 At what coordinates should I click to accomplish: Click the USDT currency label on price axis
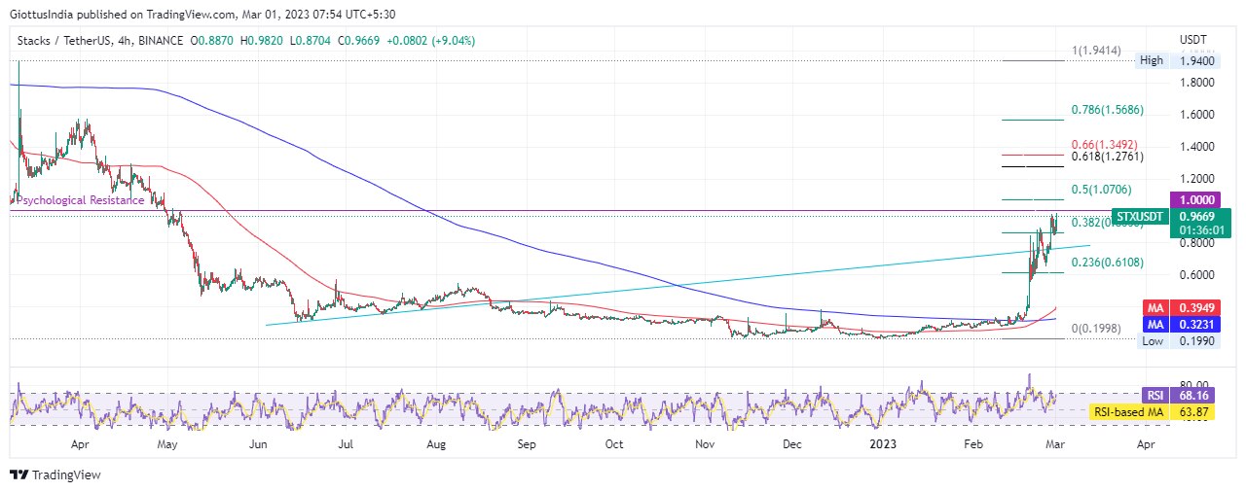point(1192,40)
